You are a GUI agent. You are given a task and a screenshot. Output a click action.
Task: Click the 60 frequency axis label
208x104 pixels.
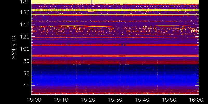pyautogui.click(x=27, y=73)
